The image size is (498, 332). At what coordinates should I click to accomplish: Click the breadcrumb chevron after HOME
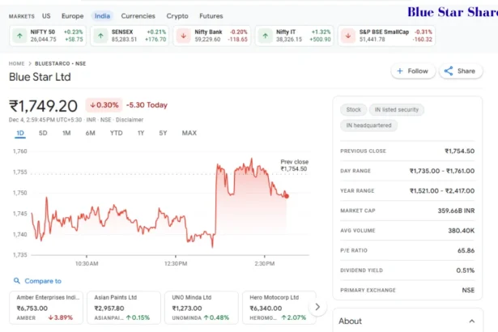pyautogui.click(x=30, y=63)
